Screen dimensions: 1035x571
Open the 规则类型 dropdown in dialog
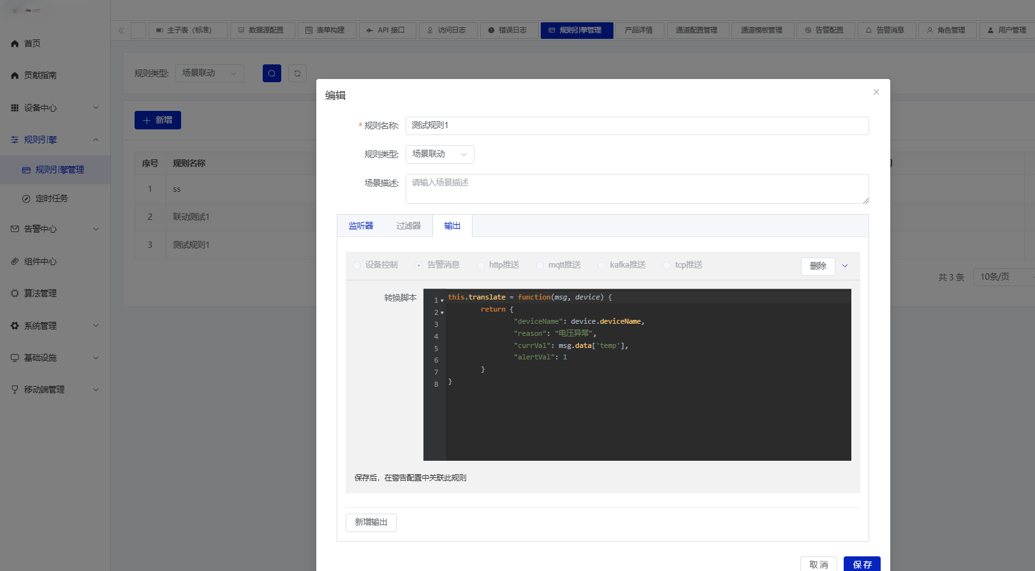click(x=440, y=154)
